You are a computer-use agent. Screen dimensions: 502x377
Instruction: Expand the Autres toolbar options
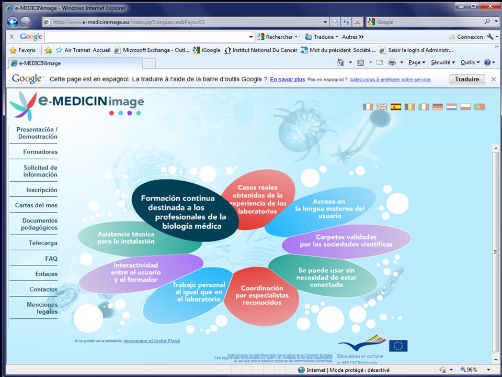click(352, 37)
